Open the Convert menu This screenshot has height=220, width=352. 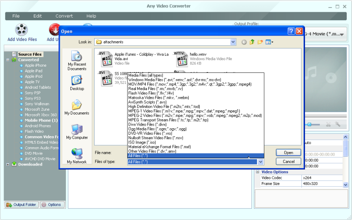(x=64, y=16)
